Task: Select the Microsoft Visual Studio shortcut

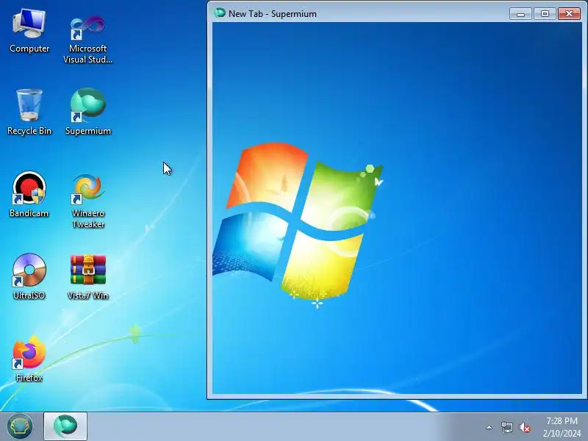Action: [87, 38]
